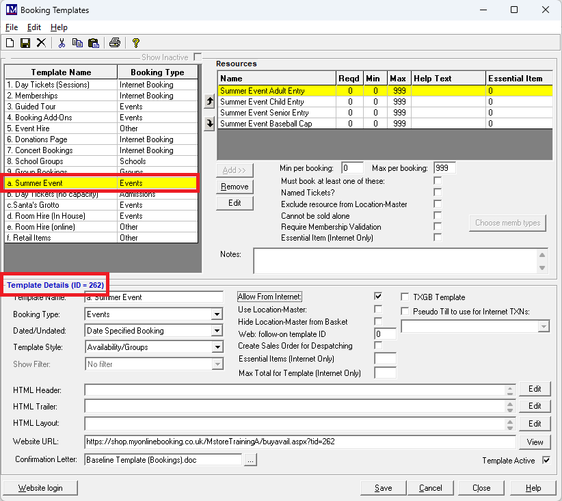Click the Save floppy disk toolbar icon
This screenshot has height=501, width=562.
(x=25, y=42)
